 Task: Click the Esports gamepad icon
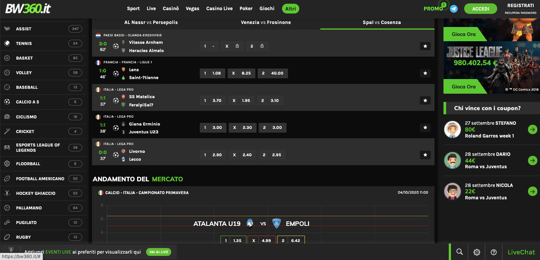pyautogui.click(x=7, y=148)
